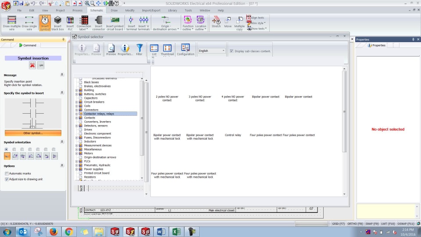Click Properties tab in Properties panel
This screenshot has width=421, height=237.
pos(377,45)
